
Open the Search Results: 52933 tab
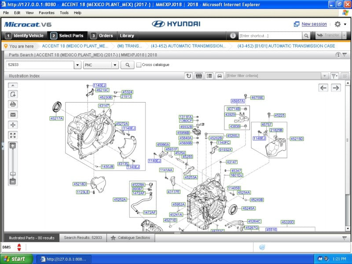point(83,238)
